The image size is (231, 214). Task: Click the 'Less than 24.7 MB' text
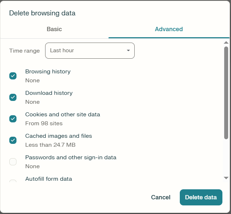(x=50, y=145)
